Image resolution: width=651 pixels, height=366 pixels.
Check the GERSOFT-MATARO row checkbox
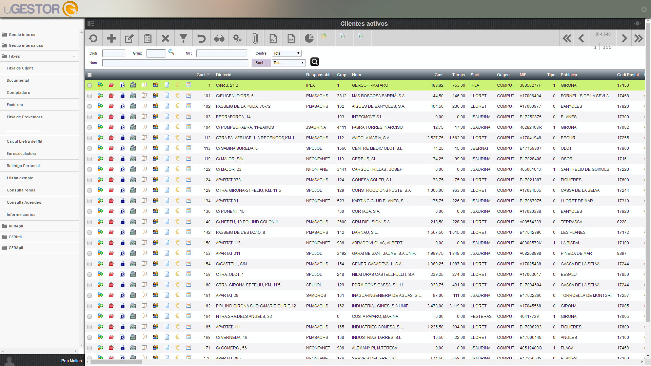(x=90, y=85)
